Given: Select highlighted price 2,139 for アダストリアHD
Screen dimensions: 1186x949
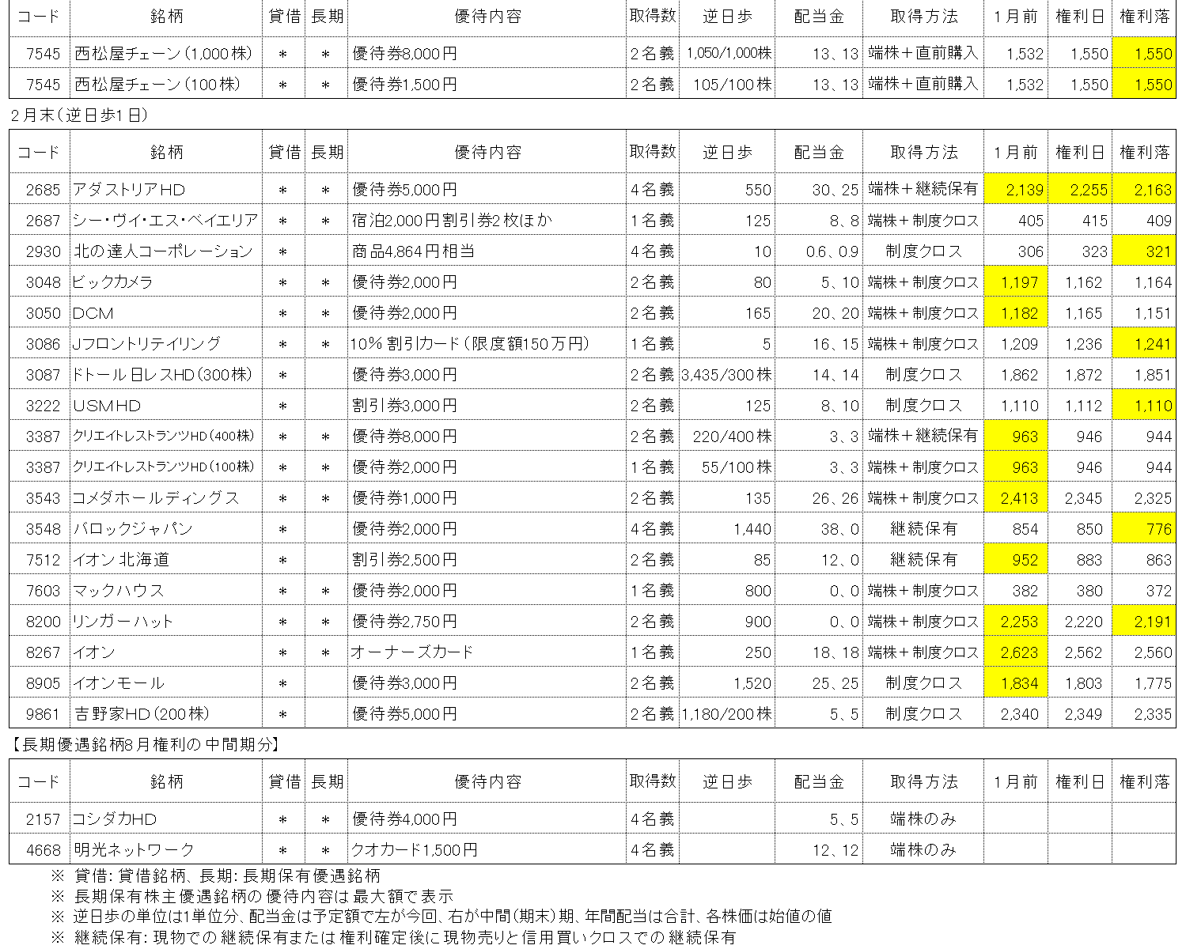Looking at the screenshot, I should [1016, 190].
